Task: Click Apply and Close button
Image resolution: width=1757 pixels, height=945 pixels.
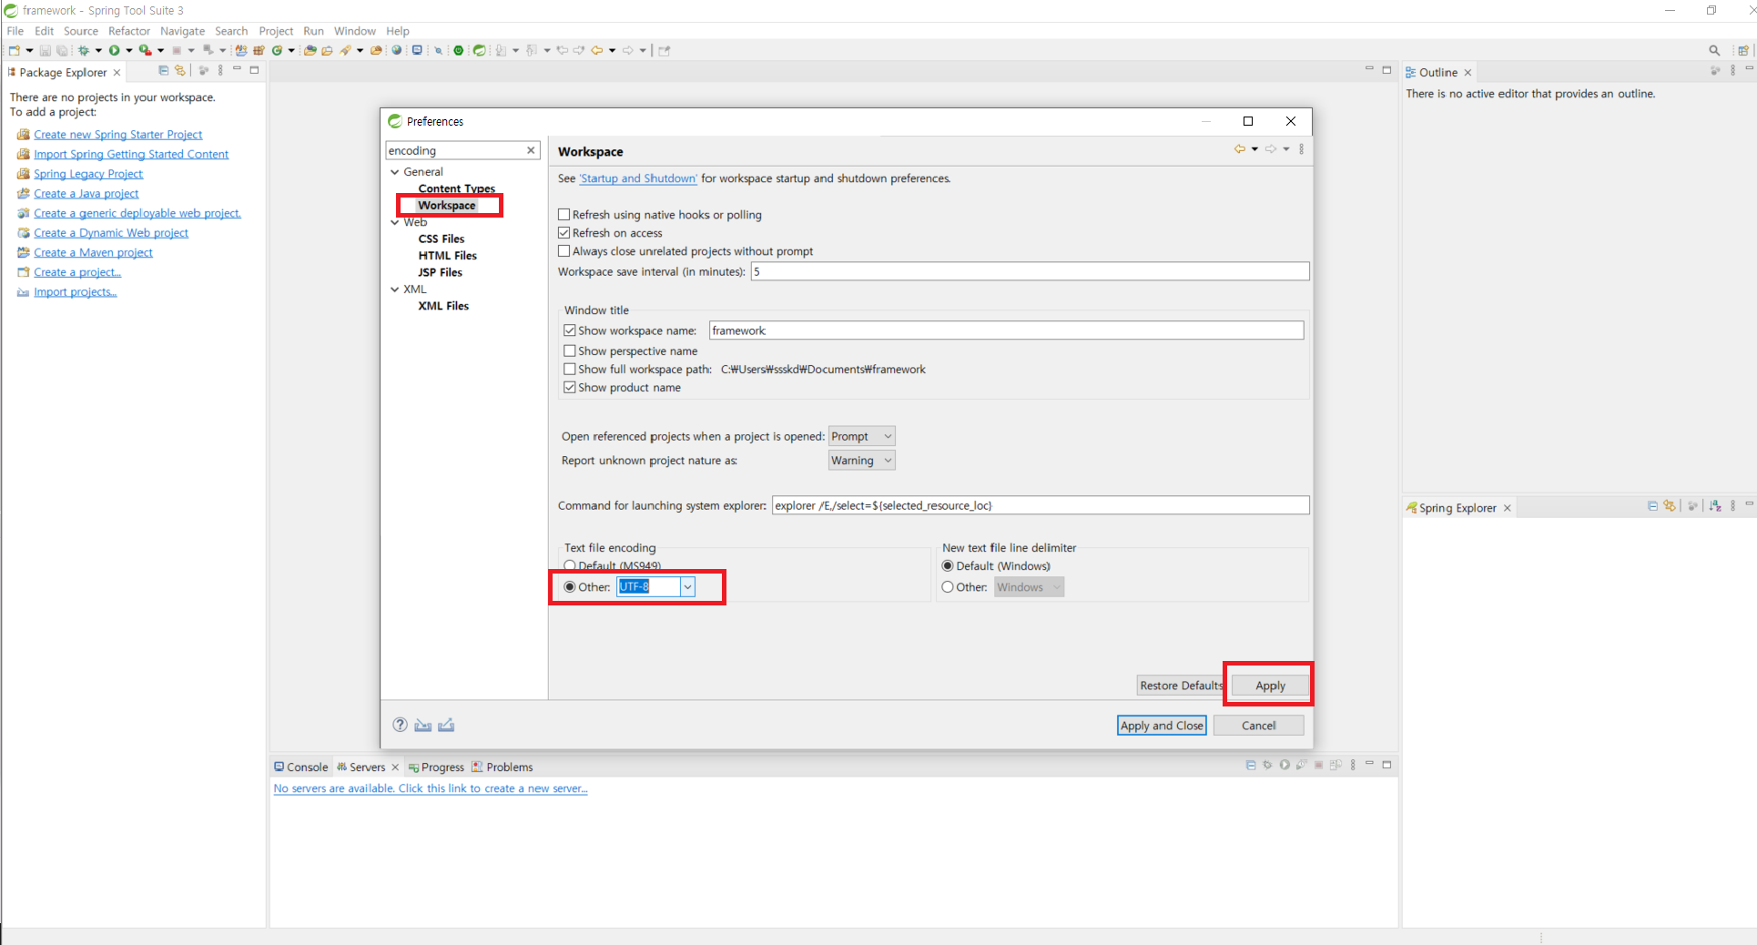Action: coord(1162,726)
